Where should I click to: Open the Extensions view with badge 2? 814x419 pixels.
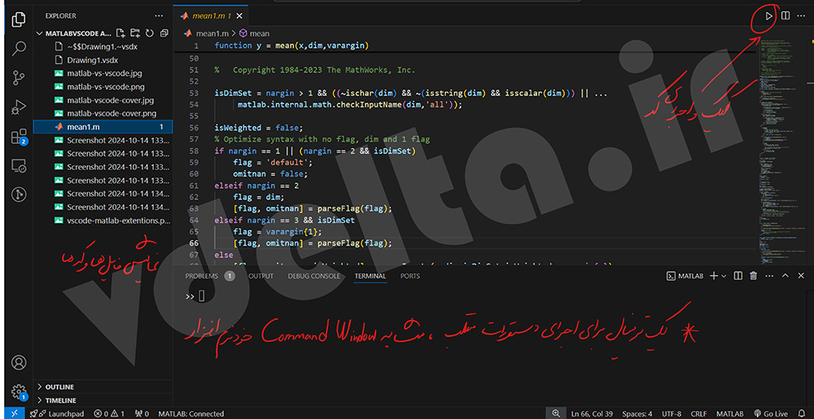(x=19, y=137)
